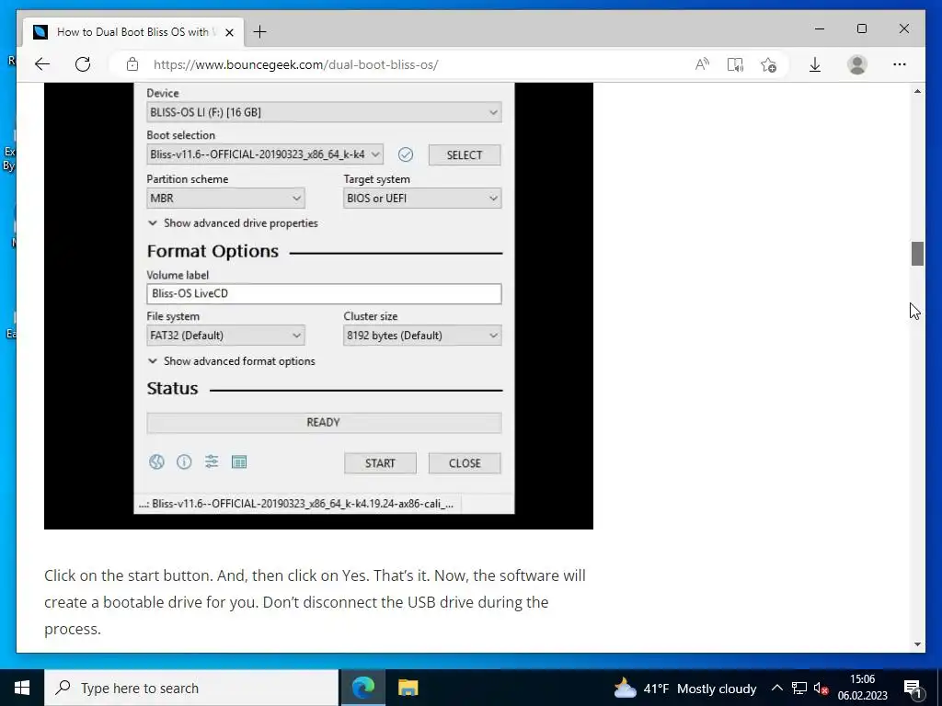This screenshot has height=706, width=942.
Task: Open the Boot selection dropdown
Action: 265,154
